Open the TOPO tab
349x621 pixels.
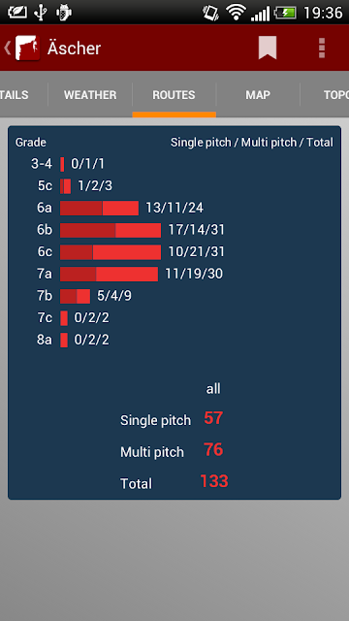click(325, 95)
